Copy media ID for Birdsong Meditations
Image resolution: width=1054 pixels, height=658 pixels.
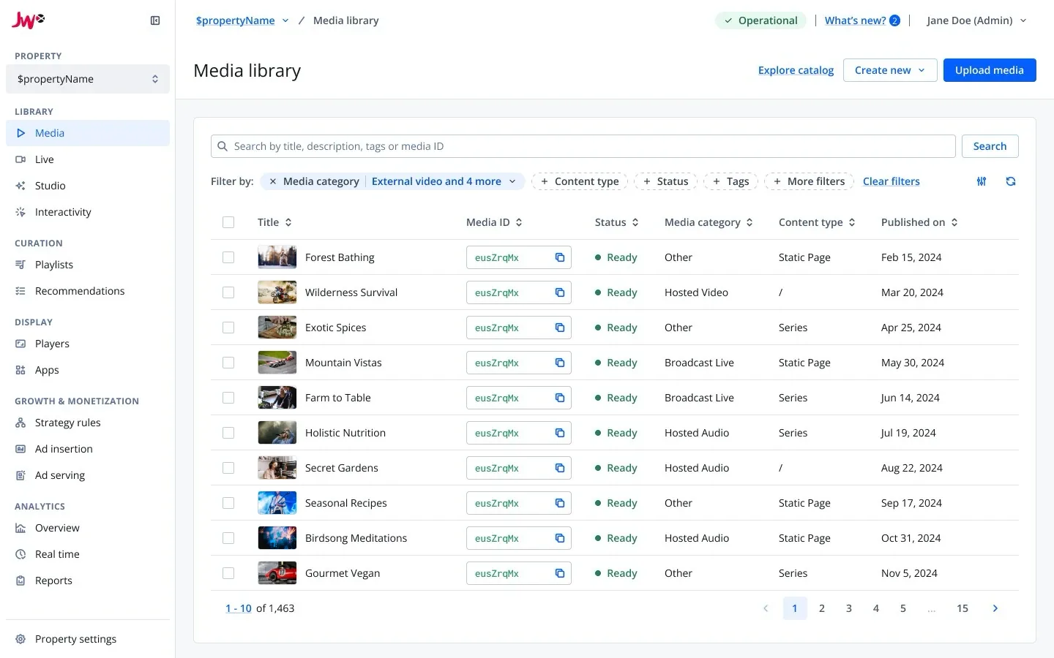click(x=560, y=538)
